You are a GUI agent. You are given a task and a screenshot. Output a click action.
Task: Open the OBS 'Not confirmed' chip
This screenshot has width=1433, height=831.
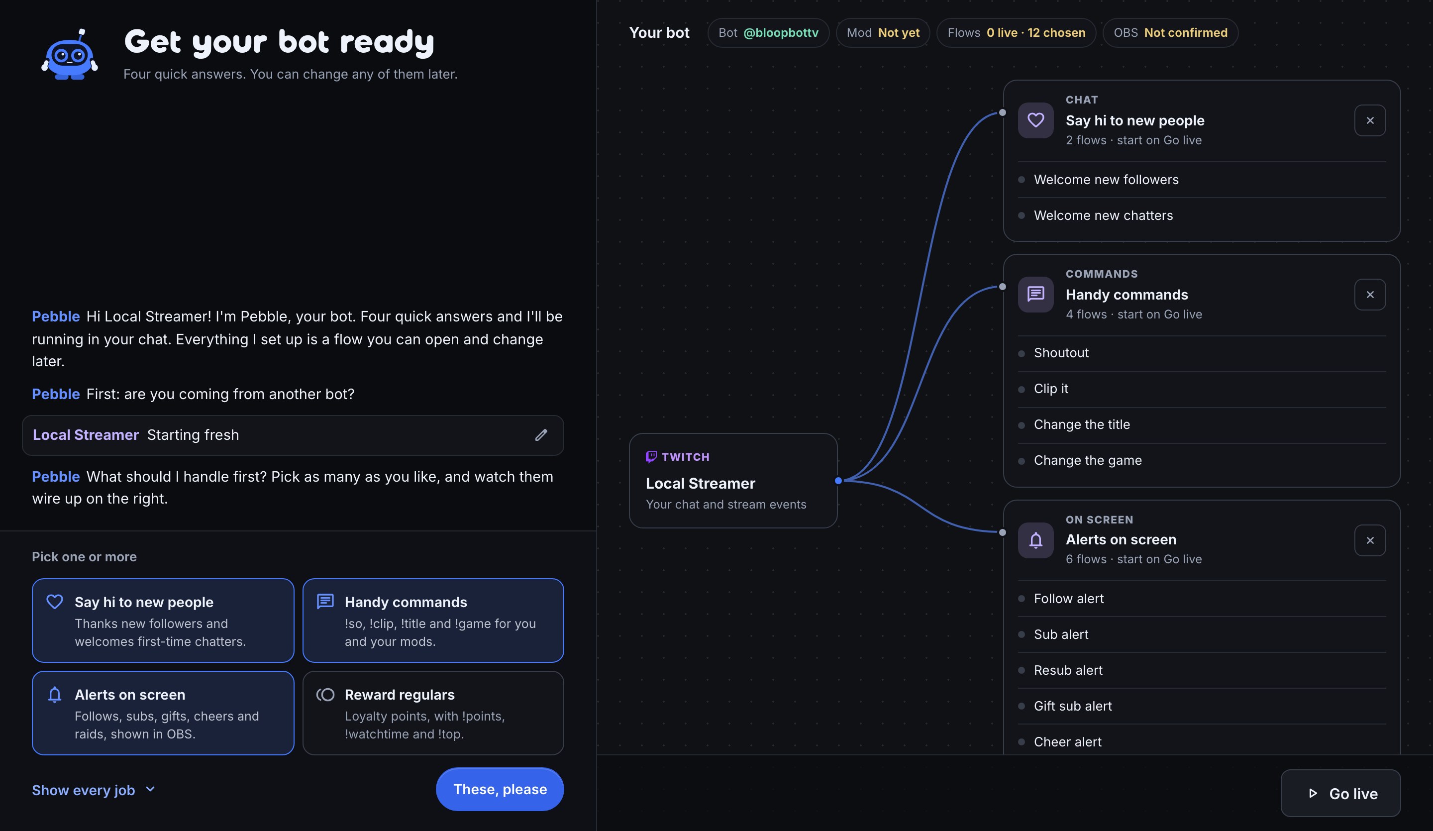point(1170,33)
